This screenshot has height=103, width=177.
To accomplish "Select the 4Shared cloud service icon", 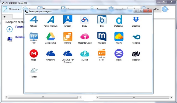I will (34, 20).
